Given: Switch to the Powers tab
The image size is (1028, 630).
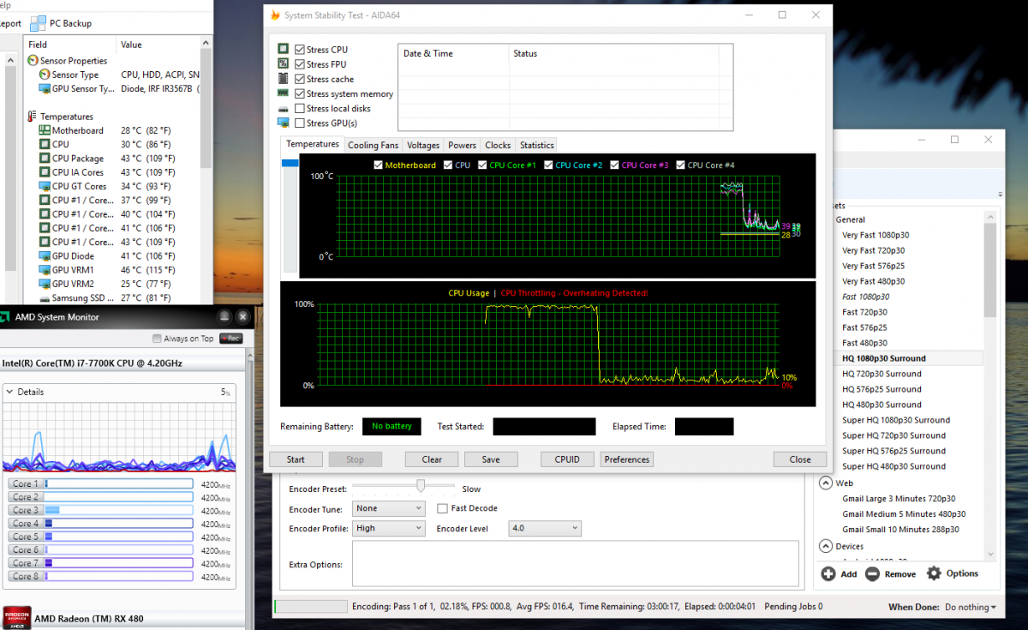Looking at the screenshot, I should click(x=463, y=146).
